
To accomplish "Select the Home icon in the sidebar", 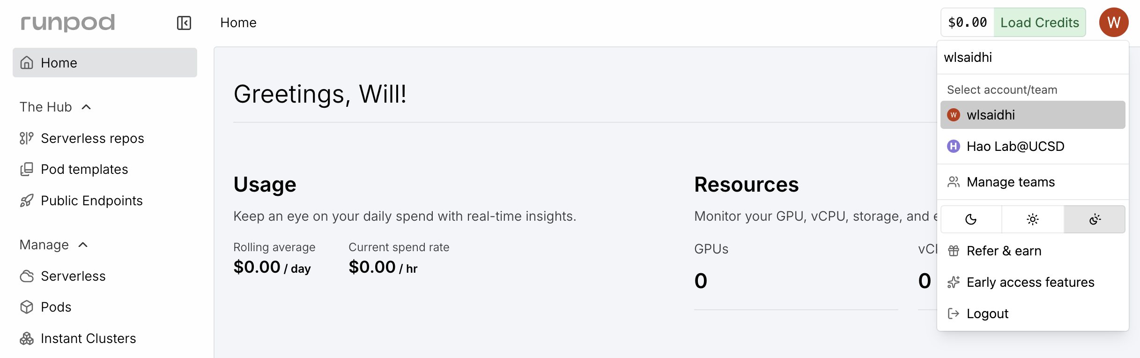I will (27, 62).
